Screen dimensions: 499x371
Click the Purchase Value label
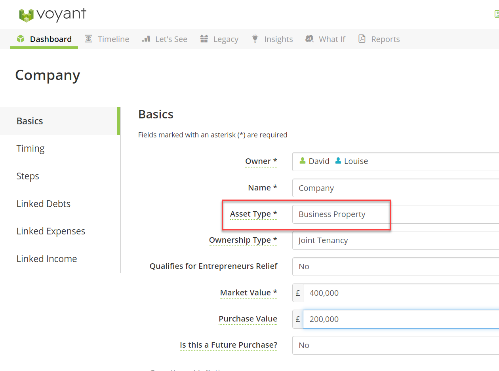[x=248, y=319]
